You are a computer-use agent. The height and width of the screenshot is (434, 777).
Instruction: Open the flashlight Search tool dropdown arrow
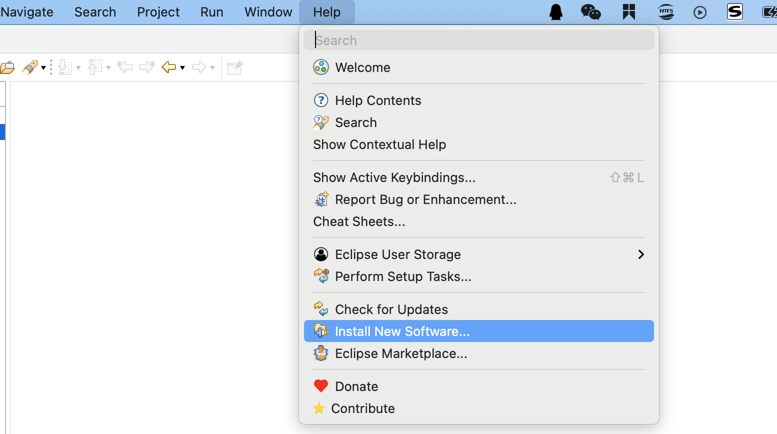[x=43, y=68]
